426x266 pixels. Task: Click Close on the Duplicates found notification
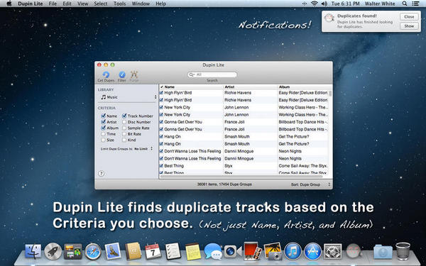tap(409, 17)
